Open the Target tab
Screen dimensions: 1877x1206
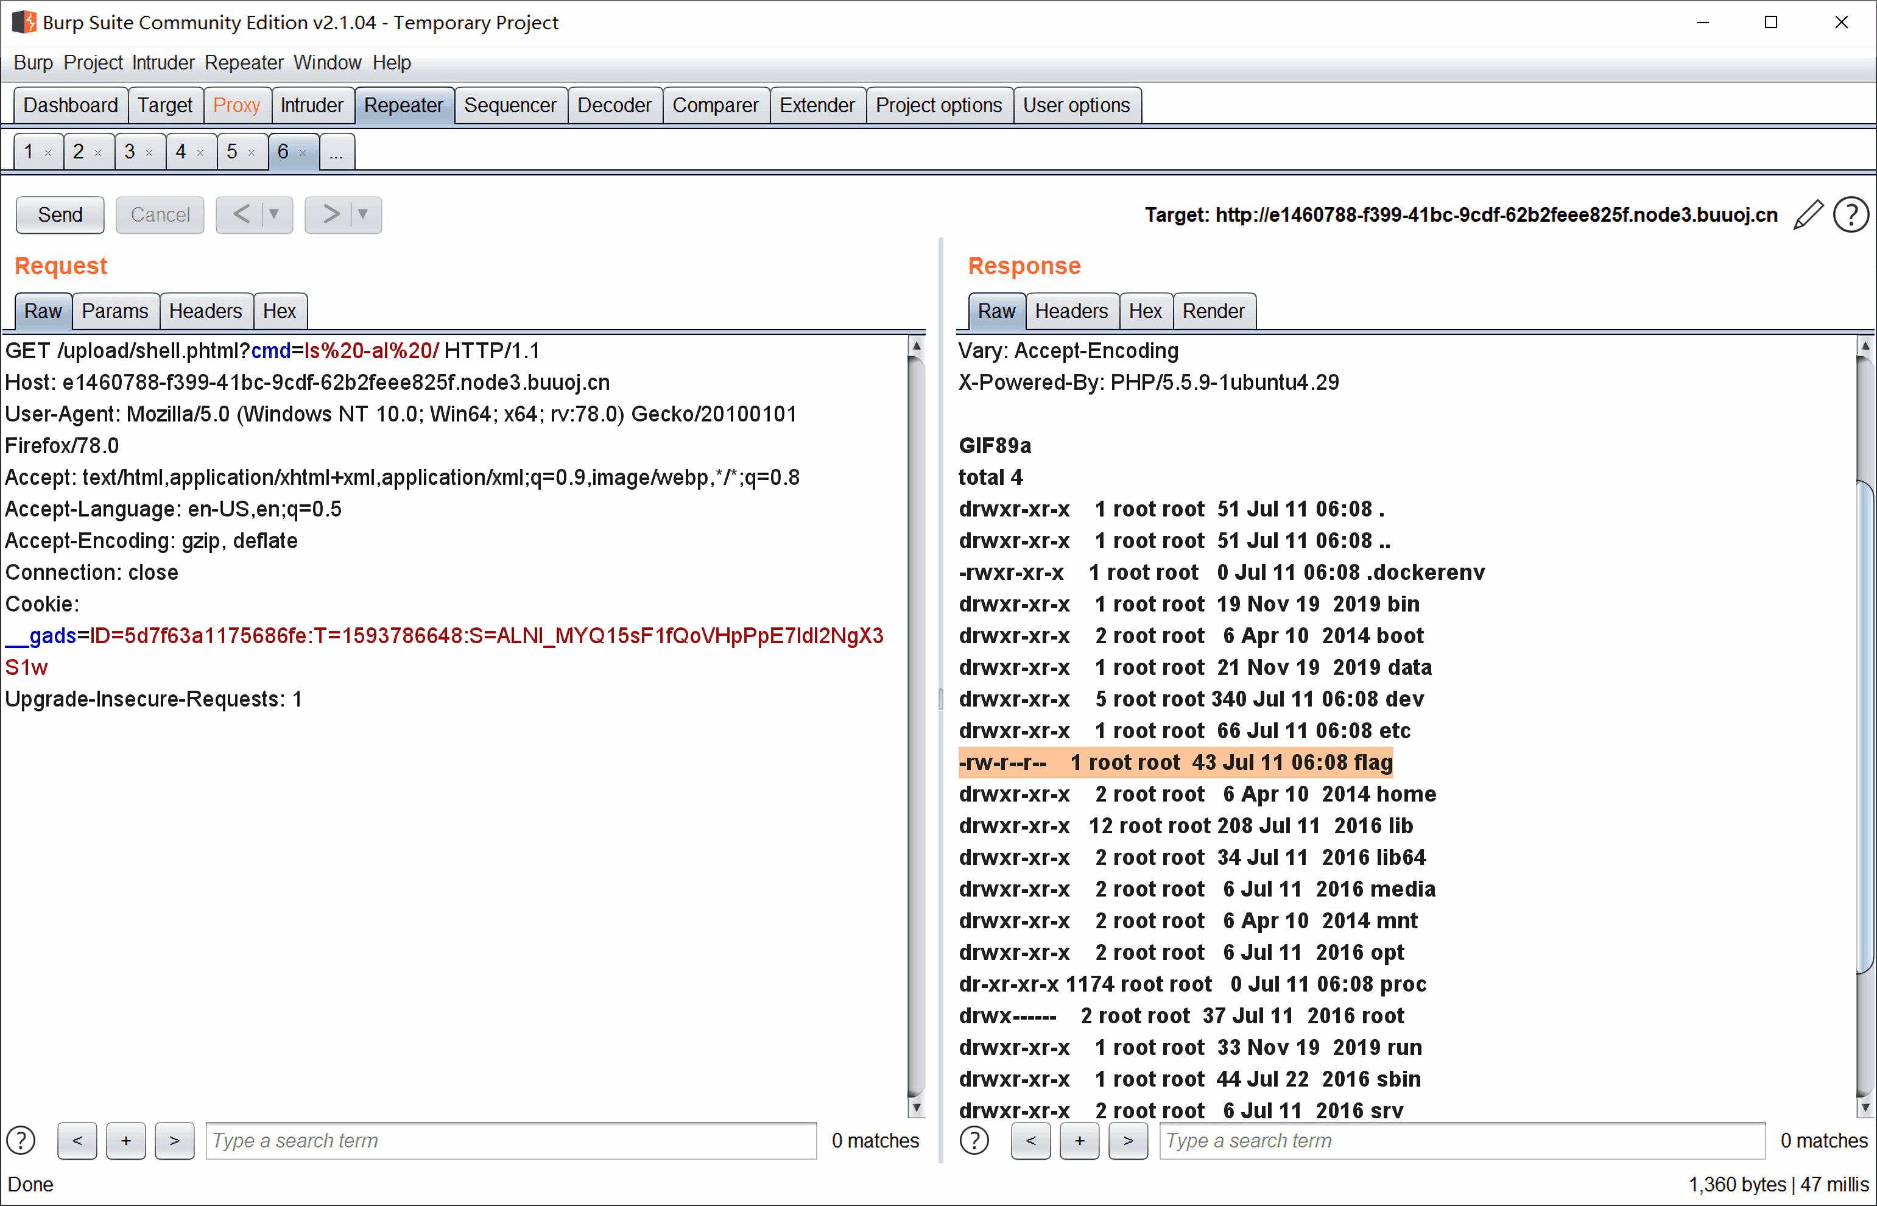(165, 105)
